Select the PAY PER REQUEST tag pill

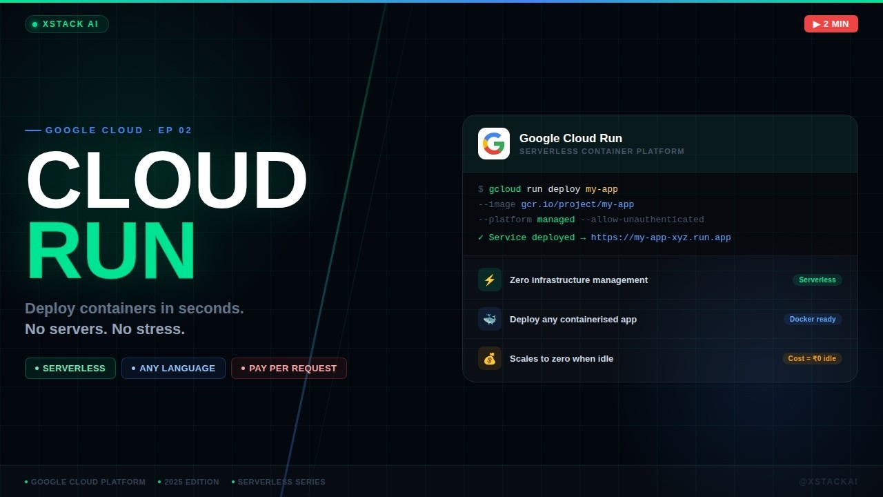(x=289, y=369)
